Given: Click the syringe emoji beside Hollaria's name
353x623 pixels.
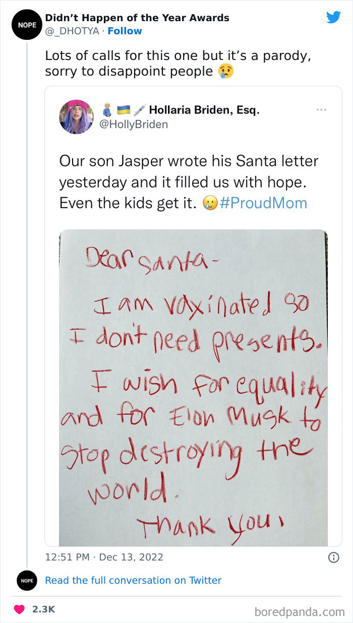Looking at the screenshot, I should pos(141,109).
